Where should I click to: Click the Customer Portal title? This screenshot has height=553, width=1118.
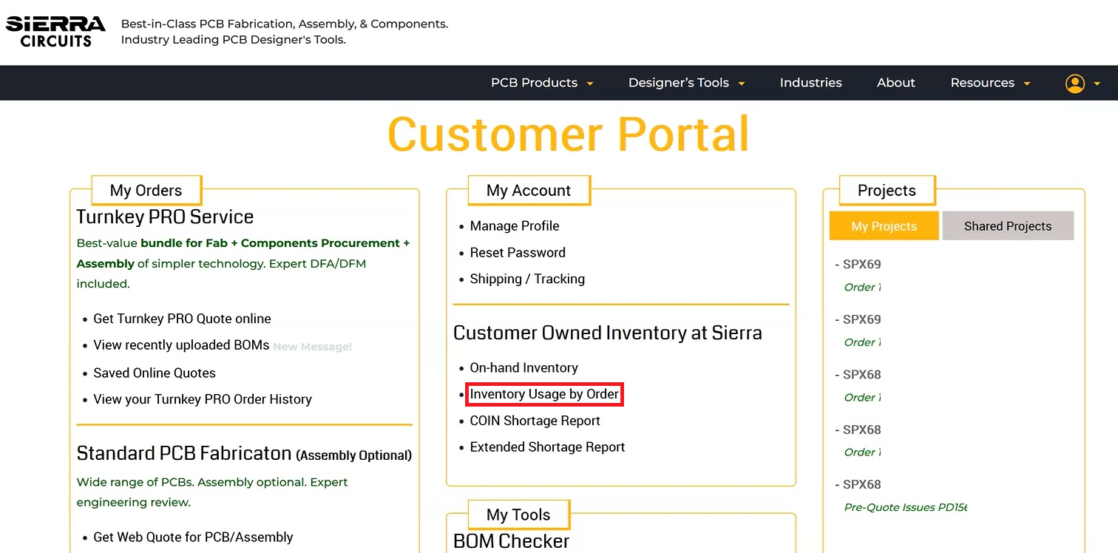pyautogui.click(x=568, y=135)
